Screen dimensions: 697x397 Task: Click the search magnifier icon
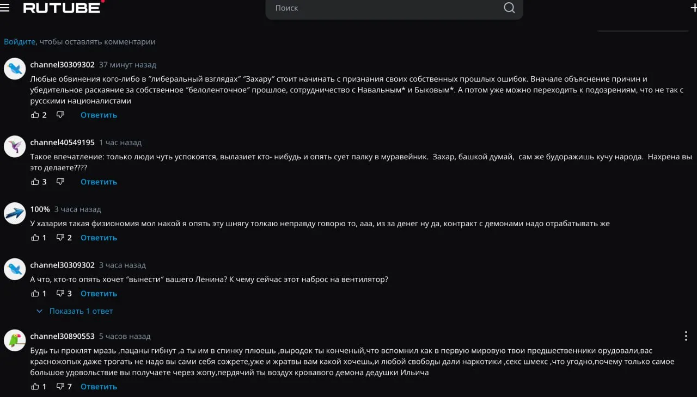click(x=509, y=8)
